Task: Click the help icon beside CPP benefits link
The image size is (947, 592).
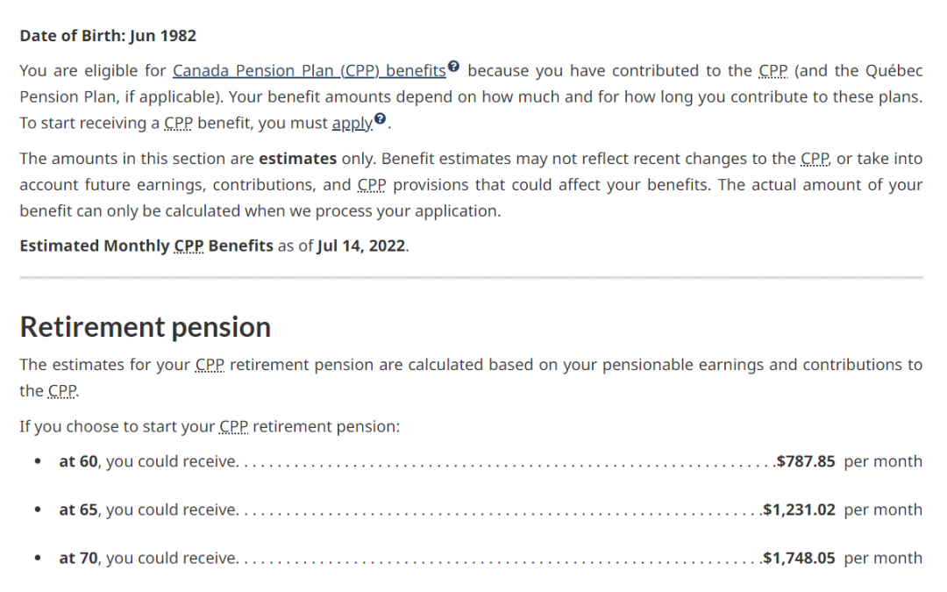Action: (x=453, y=66)
